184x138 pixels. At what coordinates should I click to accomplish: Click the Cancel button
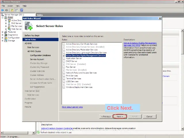[149, 116]
